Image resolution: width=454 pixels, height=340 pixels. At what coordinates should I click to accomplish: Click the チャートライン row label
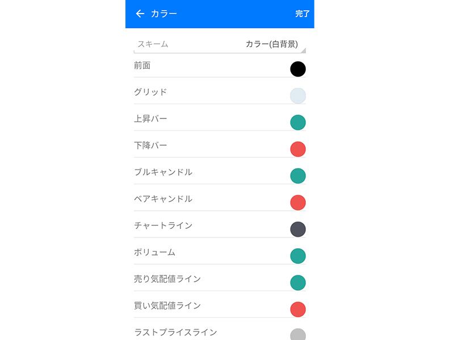163,226
